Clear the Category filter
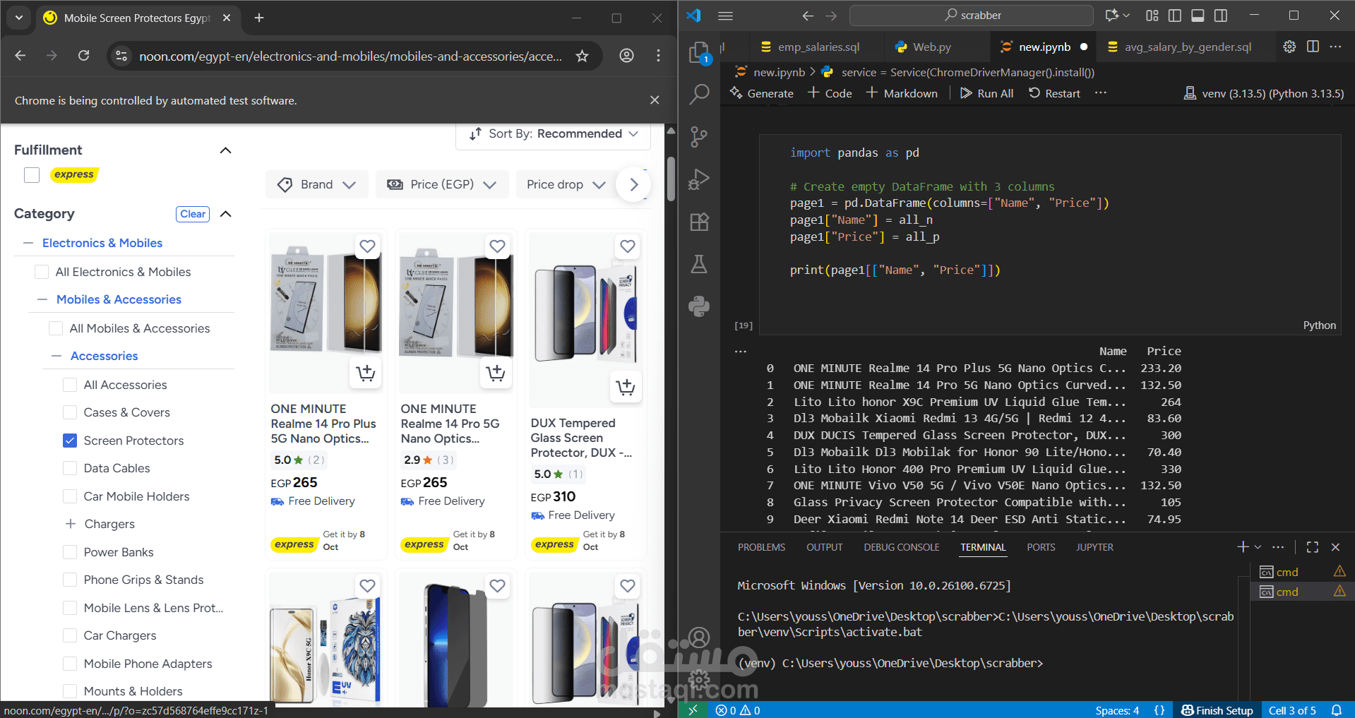 pos(193,214)
